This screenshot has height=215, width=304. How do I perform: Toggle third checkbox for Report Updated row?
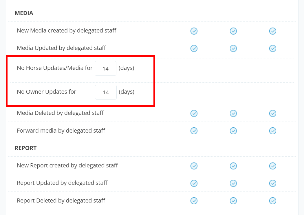(x=273, y=183)
